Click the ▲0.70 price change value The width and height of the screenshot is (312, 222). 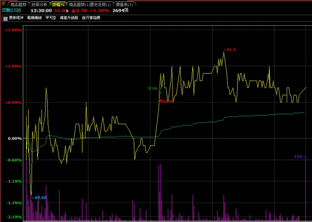pos(79,11)
